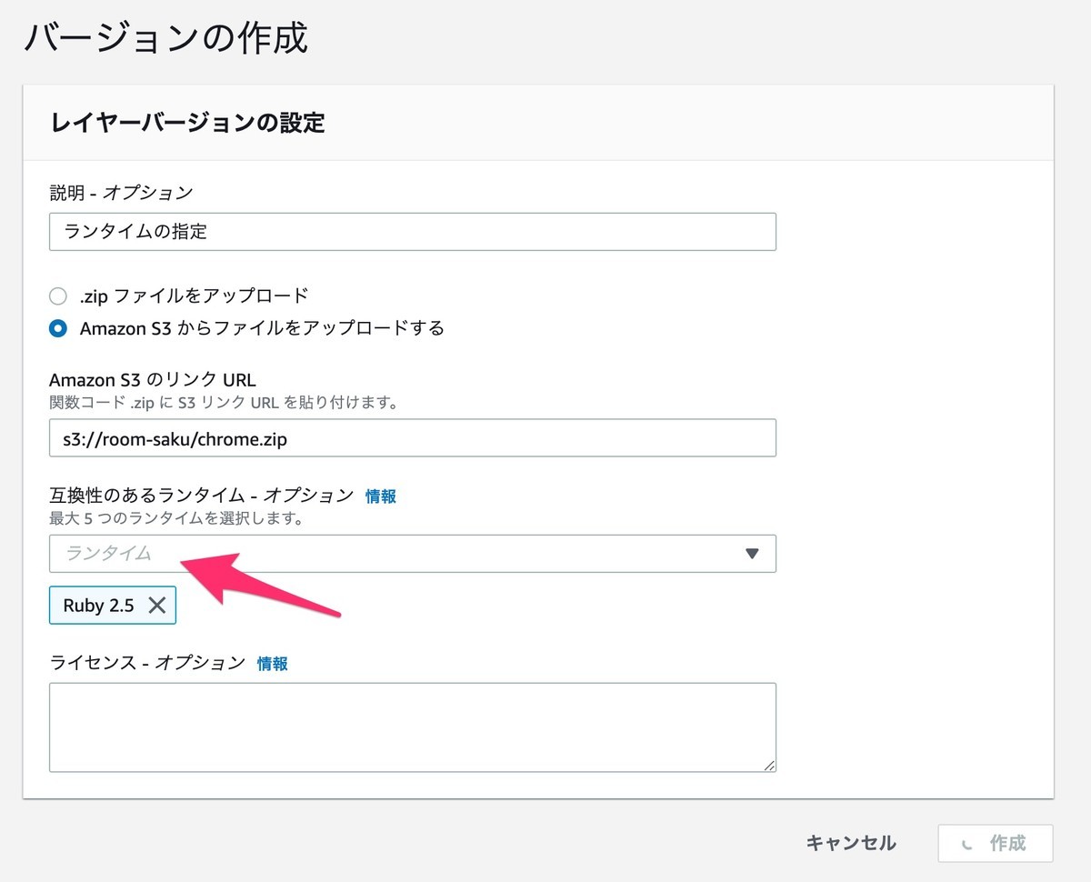Click the resize grip of license textarea
The height and width of the screenshot is (882, 1091).
point(769,766)
